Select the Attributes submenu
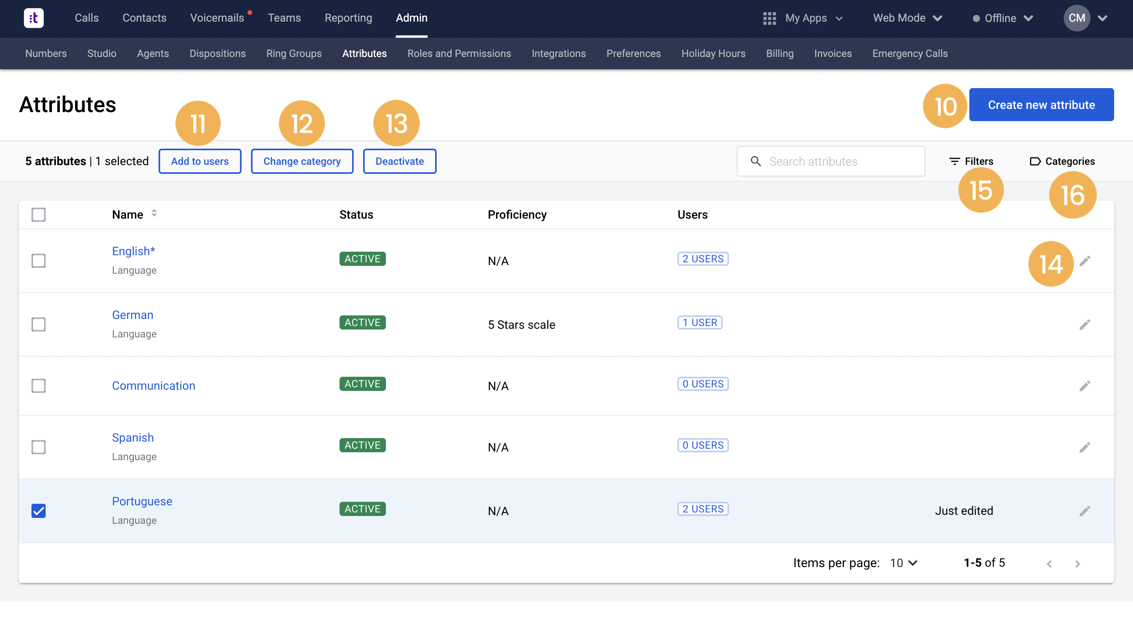1133x619 pixels. click(x=364, y=53)
